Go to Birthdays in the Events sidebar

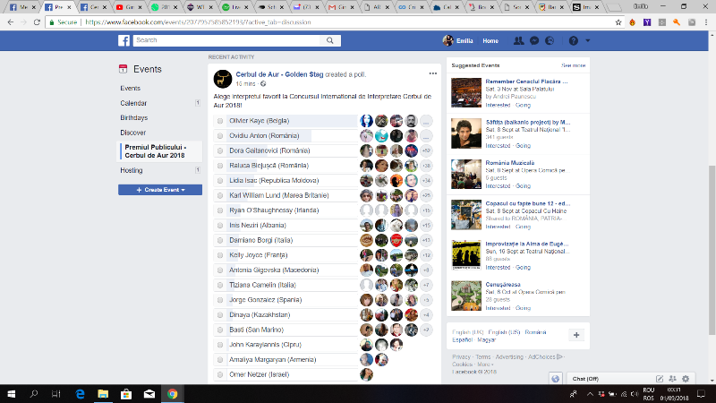(x=134, y=117)
